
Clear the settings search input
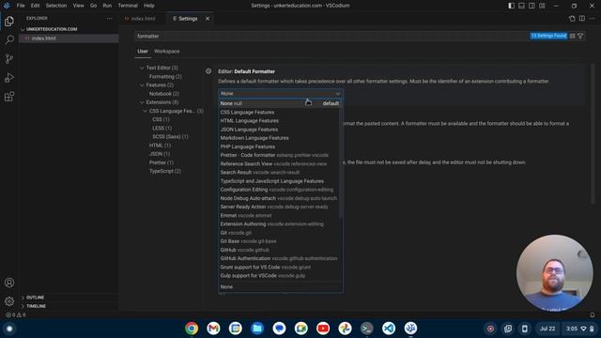click(572, 36)
